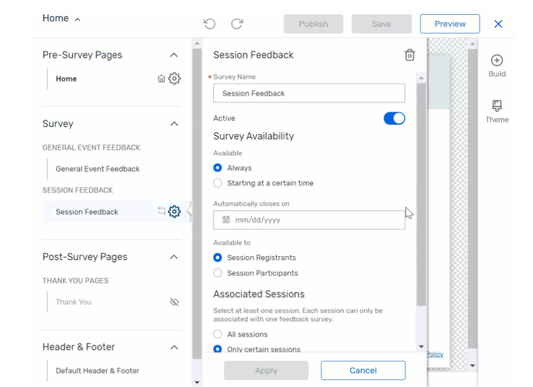Delete the Session Feedback survey via trash icon
The width and height of the screenshot is (533, 387).
409,54
